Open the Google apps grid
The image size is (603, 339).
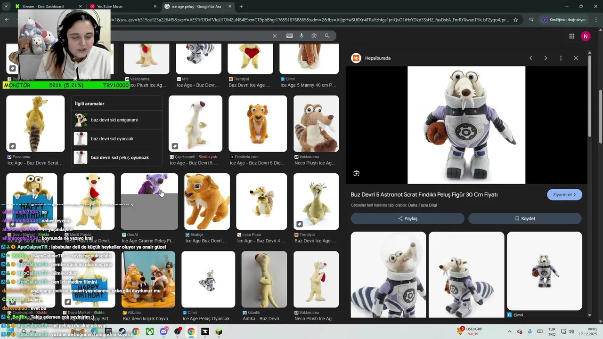(571, 36)
